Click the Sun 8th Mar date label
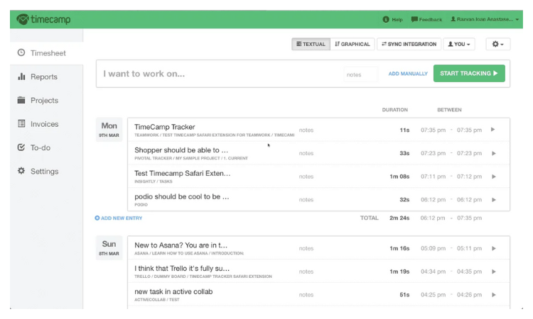Viewport: 533px width, 319px height. [x=109, y=248]
